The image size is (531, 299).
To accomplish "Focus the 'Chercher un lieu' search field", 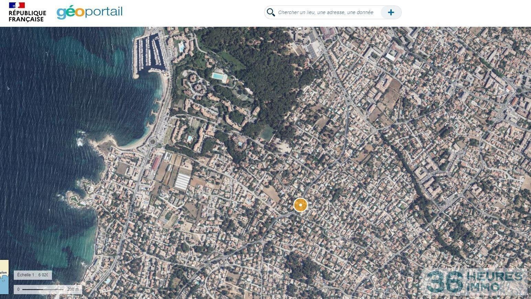I will (x=325, y=12).
